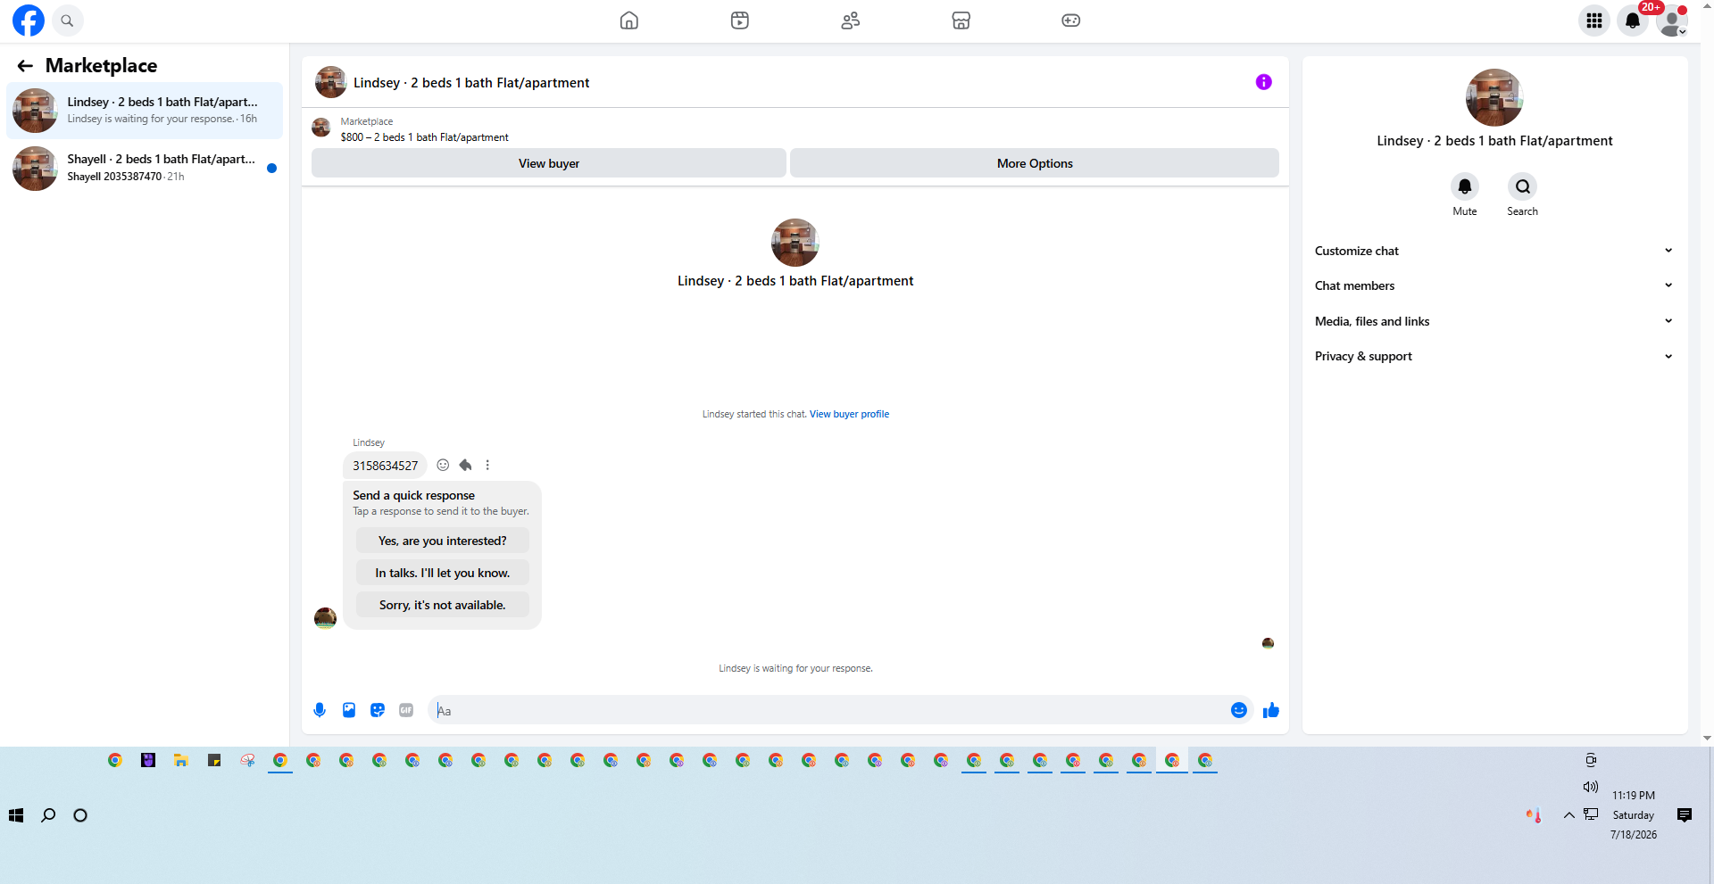1714x884 pixels.
Task: Open the Windows action center notifications icon
Action: 1685,815
